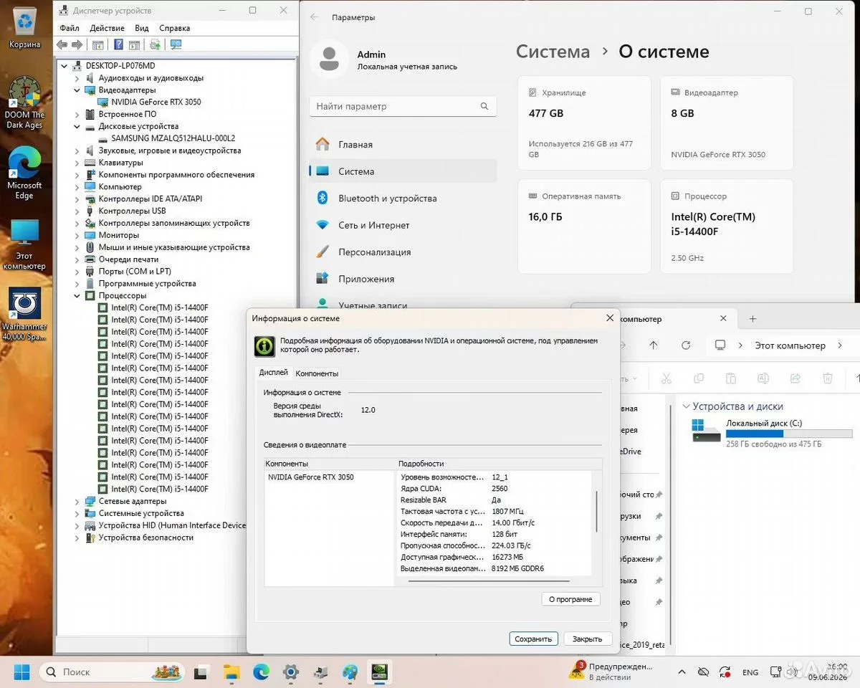The height and width of the screenshot is (688, 860).
Task: Click the Закрыть button in NVIDIA dialog
Action: click(588, 639)
